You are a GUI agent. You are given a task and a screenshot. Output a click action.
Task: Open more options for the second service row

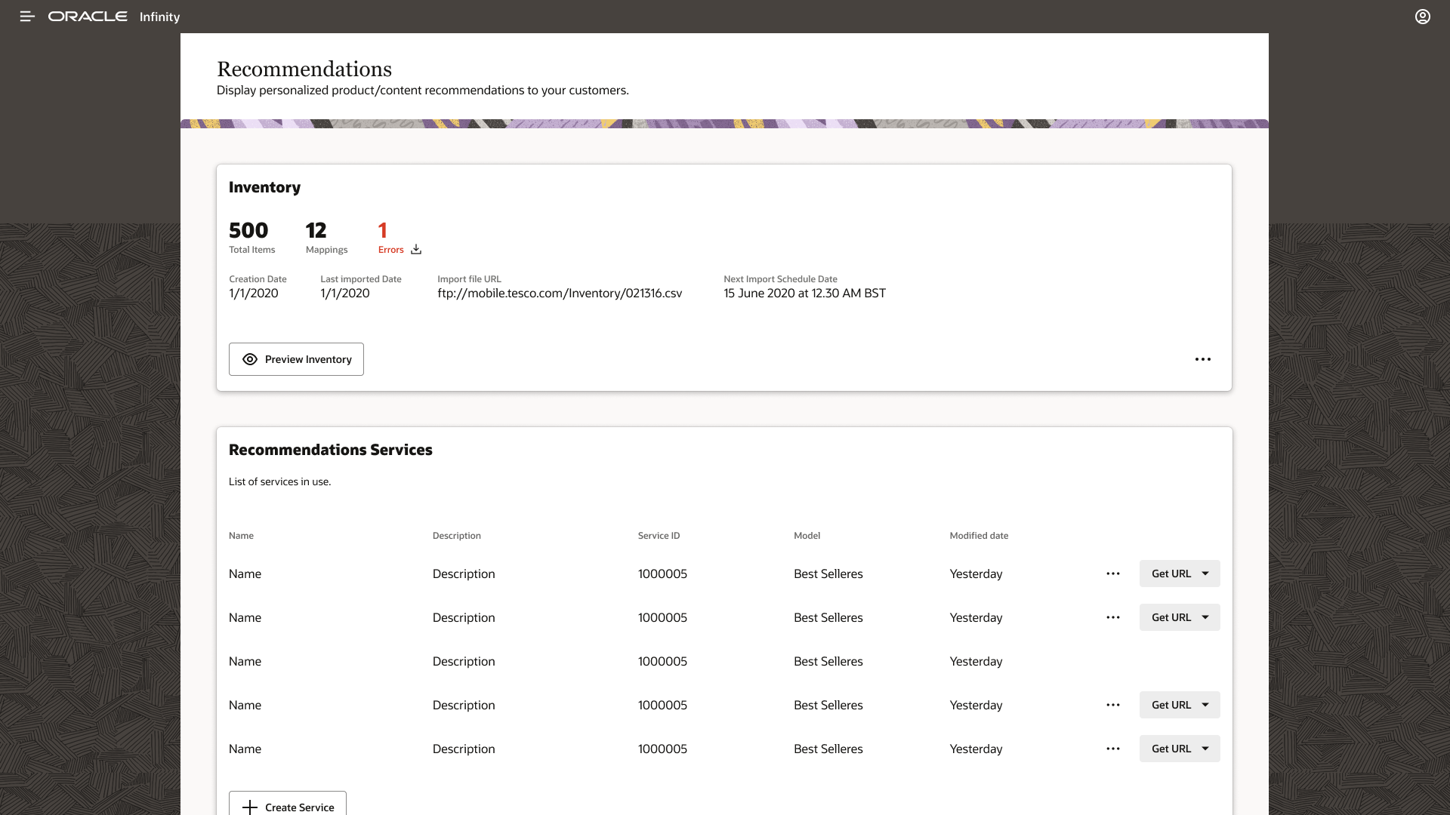(1112, 617)
